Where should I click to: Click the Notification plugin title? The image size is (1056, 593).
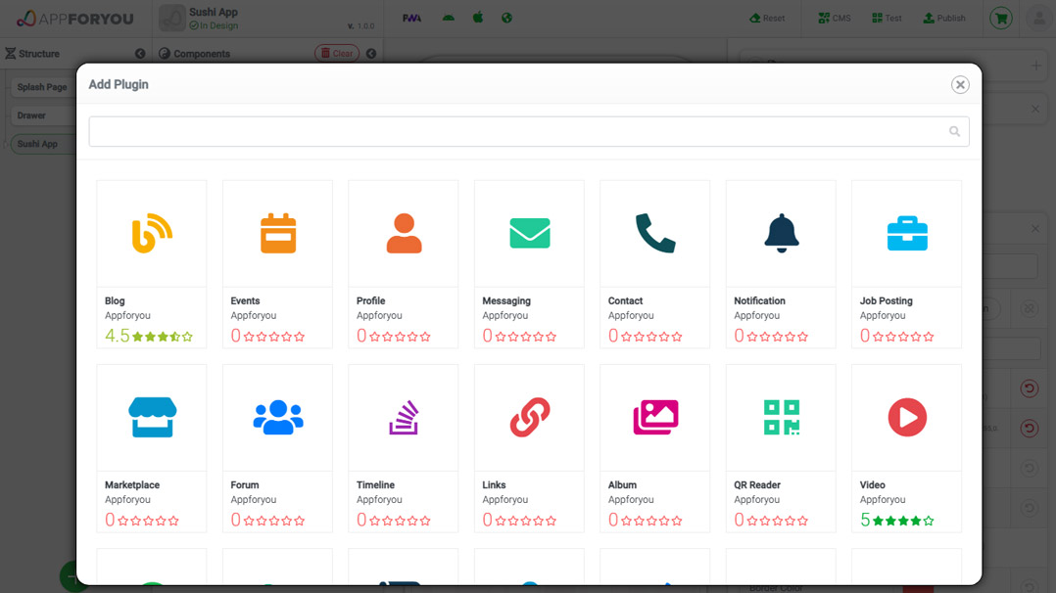(x=760, y=300)
